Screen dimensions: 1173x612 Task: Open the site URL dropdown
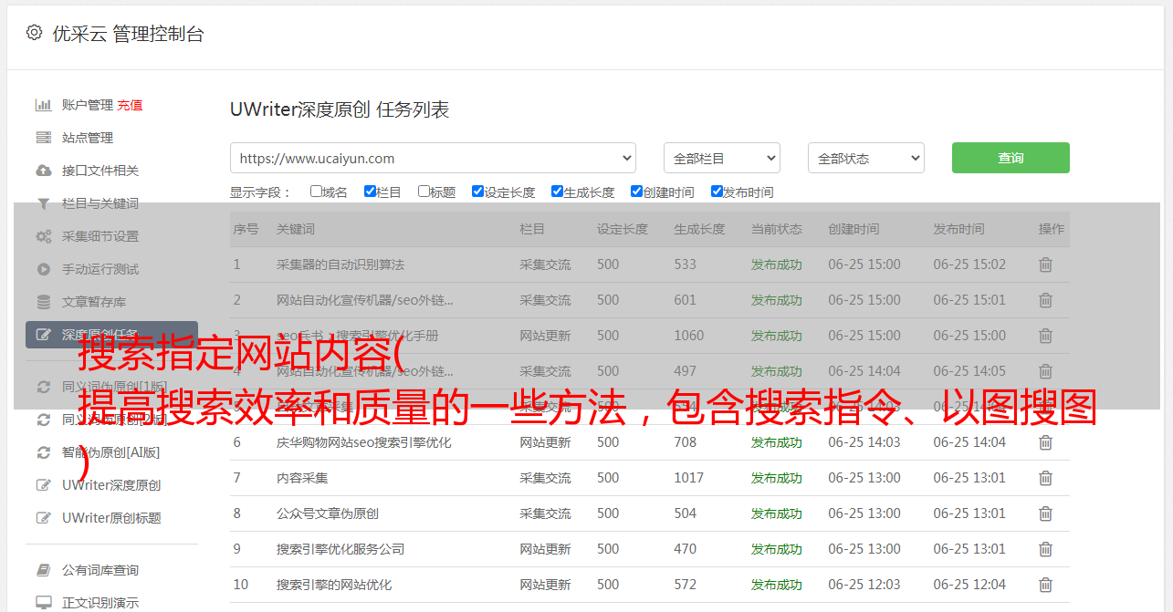(x=433, y=158)
